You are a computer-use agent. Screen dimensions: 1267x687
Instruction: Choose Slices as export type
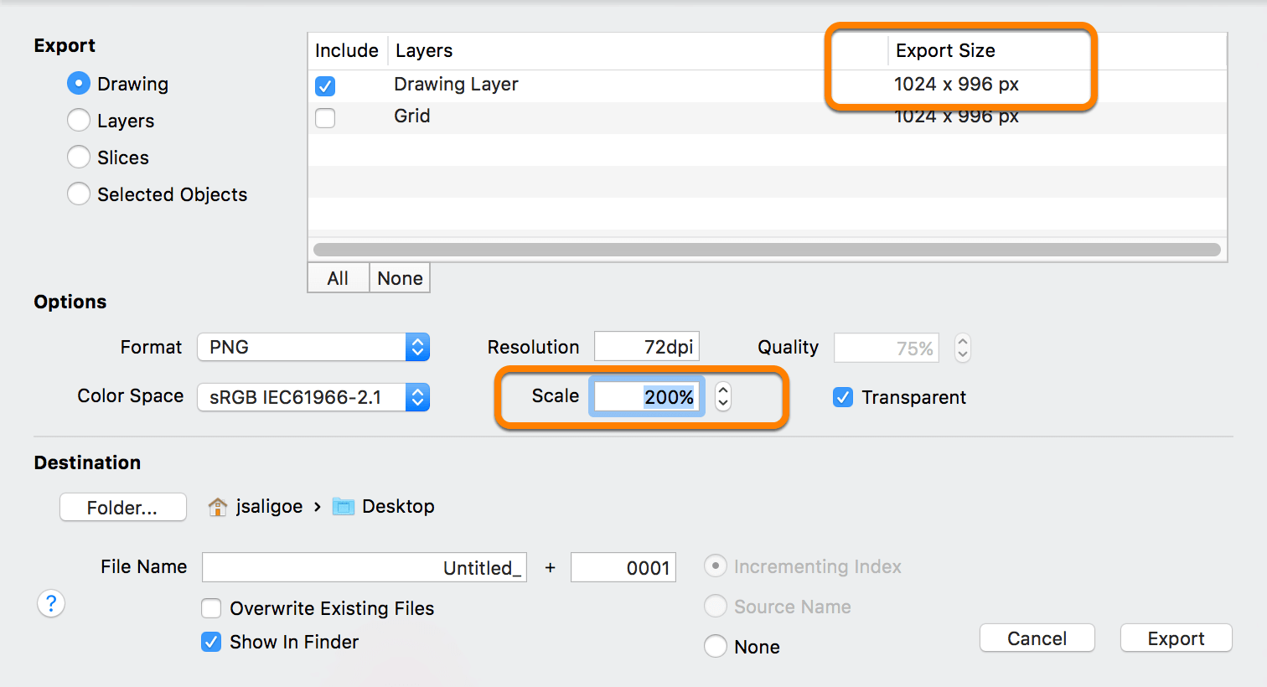pos(79,158)
